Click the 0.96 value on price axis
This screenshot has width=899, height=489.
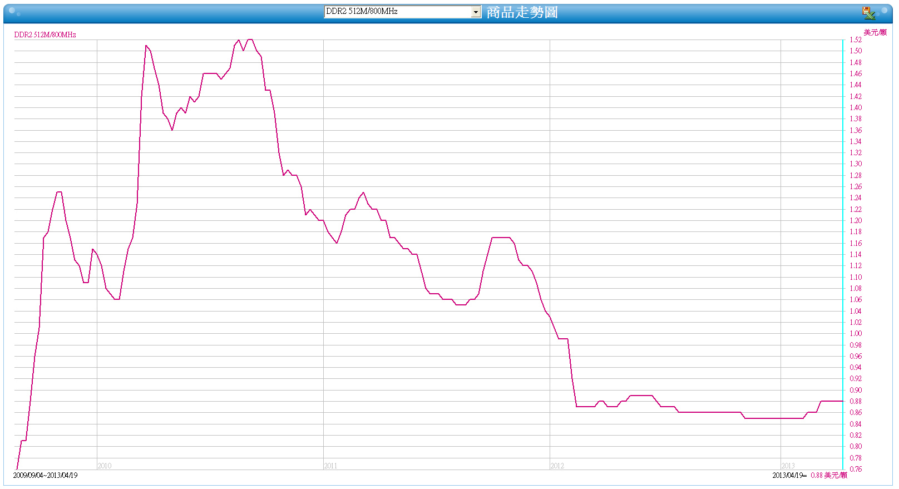[x=856, y=356]
